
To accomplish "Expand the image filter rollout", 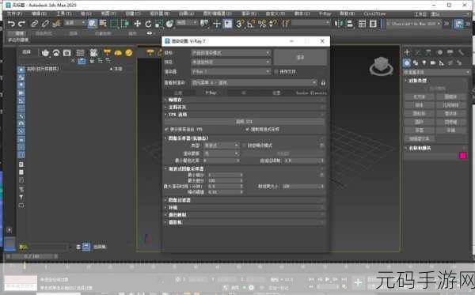I will pyautogui.click(x=245, y=200).
